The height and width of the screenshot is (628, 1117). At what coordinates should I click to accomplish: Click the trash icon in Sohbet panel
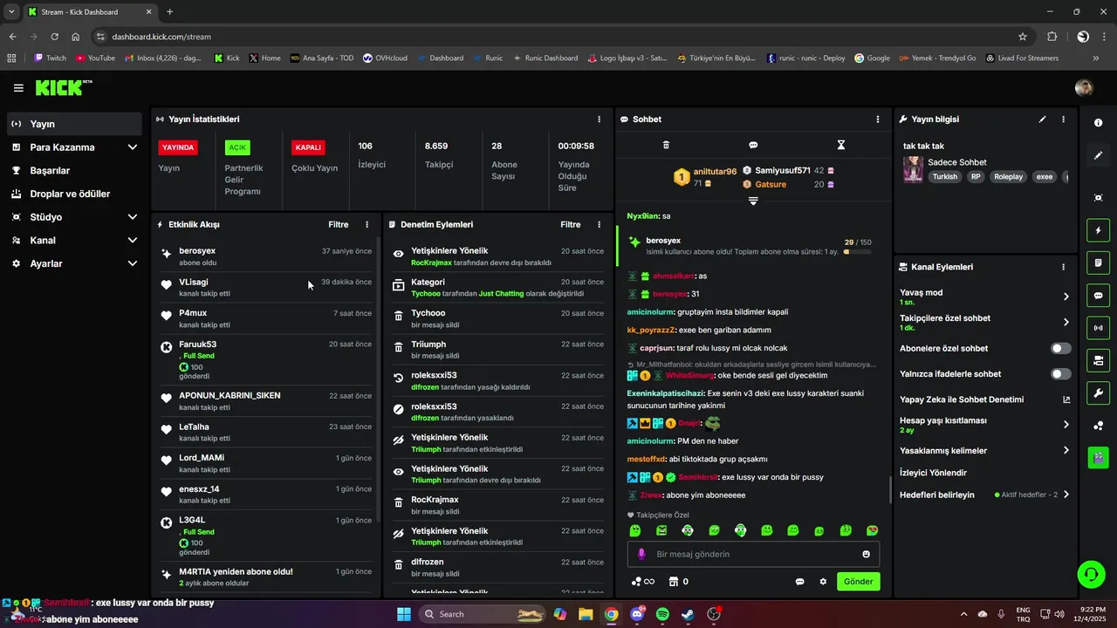(x=666, y=145)
